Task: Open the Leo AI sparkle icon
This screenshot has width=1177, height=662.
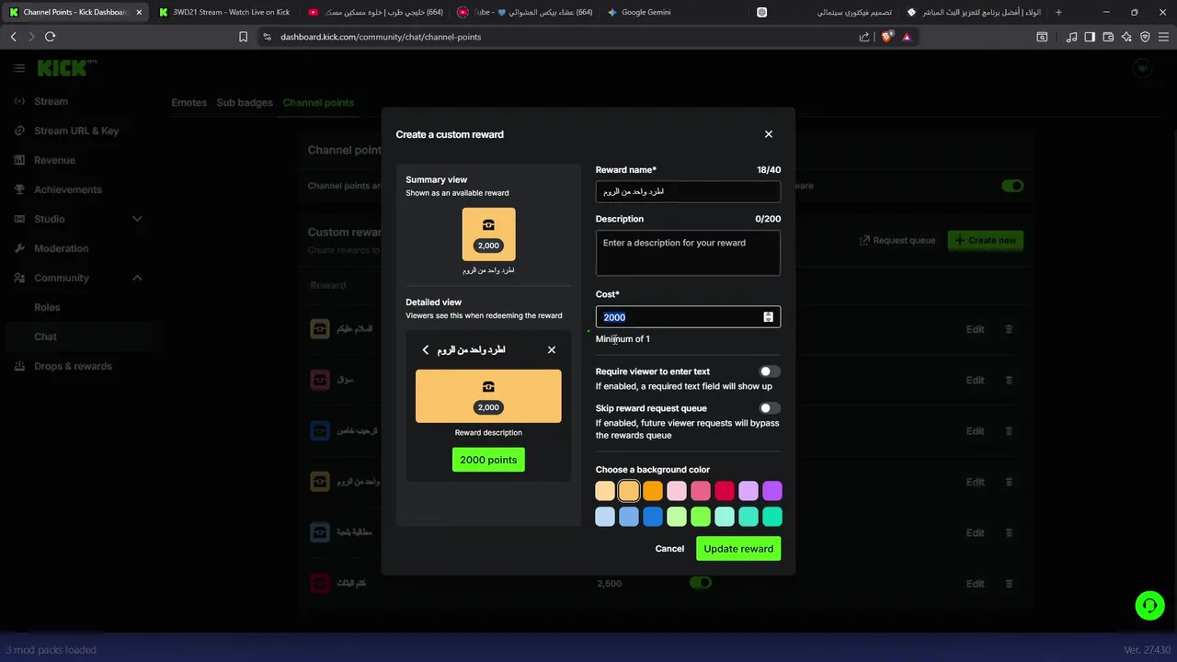Action: [x=1126, y=37]
